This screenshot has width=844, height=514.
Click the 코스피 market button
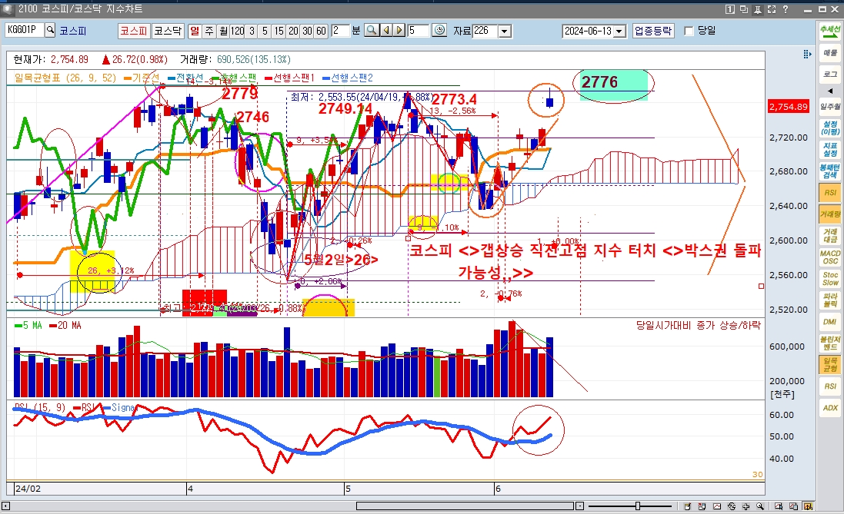(134, 31)
